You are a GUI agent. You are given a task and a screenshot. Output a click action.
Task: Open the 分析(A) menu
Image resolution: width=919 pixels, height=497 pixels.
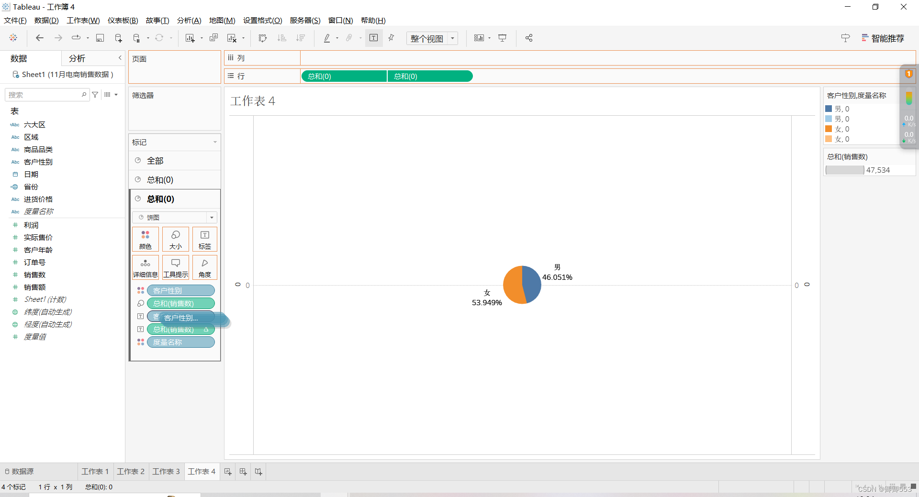(x=189, y=20)
